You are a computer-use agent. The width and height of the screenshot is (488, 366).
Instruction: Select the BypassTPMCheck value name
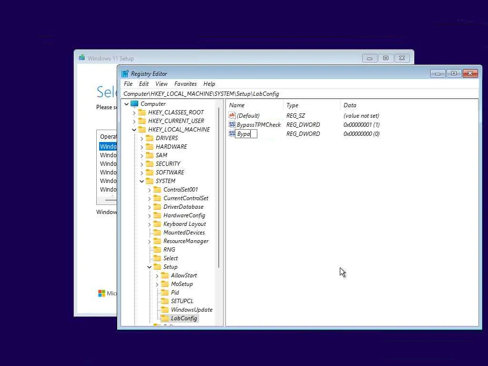pyautogui.click(x=259, y=125)
